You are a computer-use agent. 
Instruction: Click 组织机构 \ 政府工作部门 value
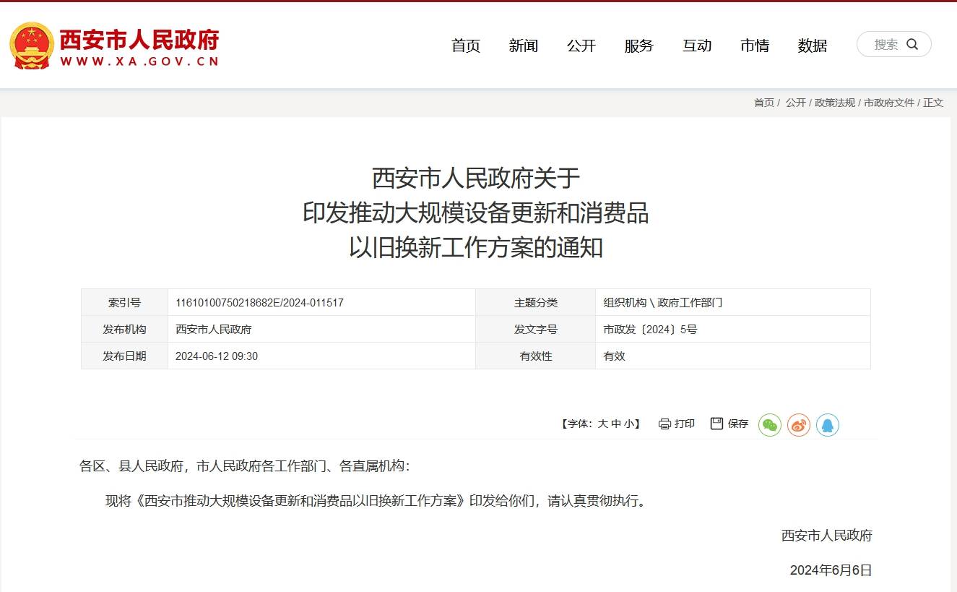point(663,303)
